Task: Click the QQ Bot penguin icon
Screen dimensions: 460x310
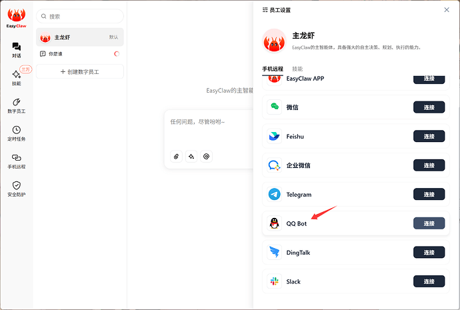Action: pyautogui.click(x=274, y=223)
